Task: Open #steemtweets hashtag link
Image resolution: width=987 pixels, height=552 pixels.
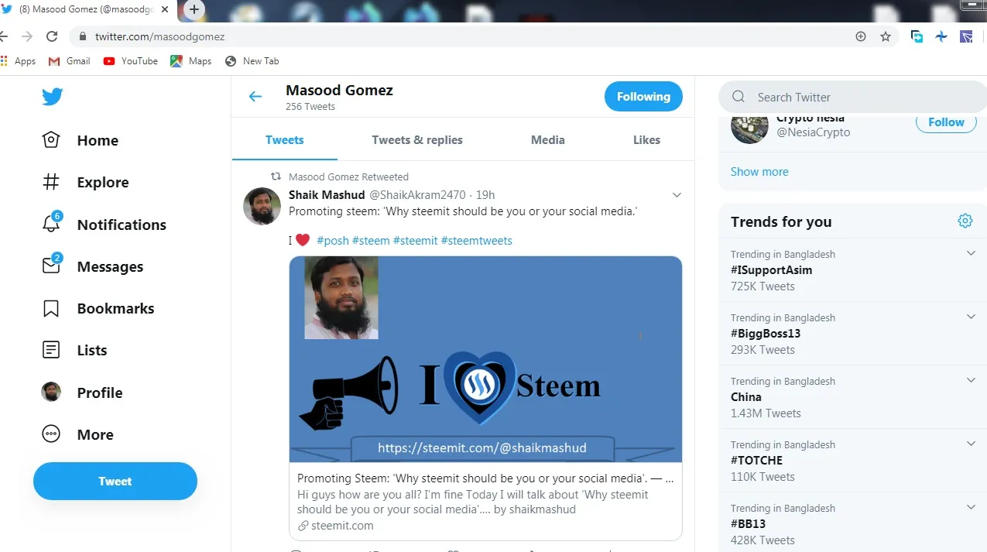Action: click(x=477, y=241)
